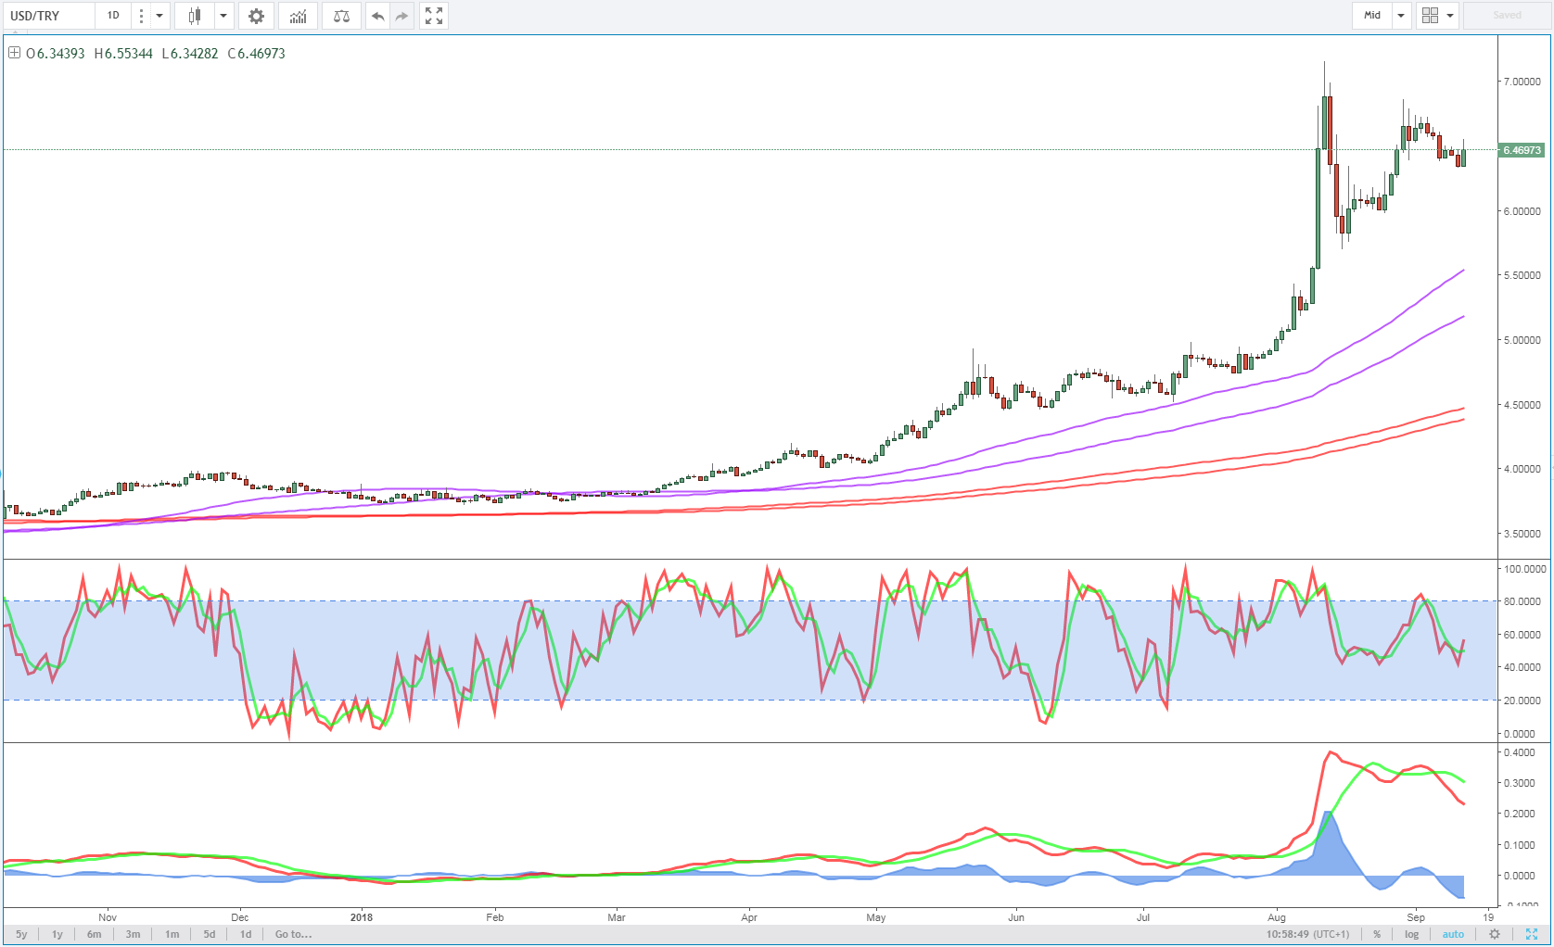Viewport: 1554px width, 947px height.
Task: Open the layout selector dropdown arrow
Action: (1450, 16)
